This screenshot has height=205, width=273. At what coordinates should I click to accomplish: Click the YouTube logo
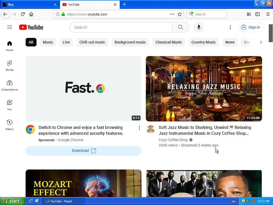(x=31, y=27)
